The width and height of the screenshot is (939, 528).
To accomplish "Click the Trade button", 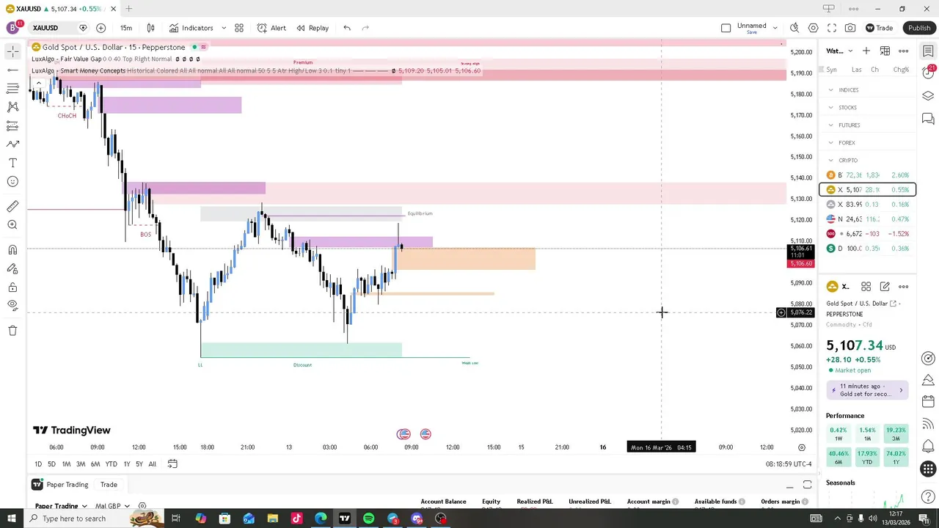I will (879, 28).
